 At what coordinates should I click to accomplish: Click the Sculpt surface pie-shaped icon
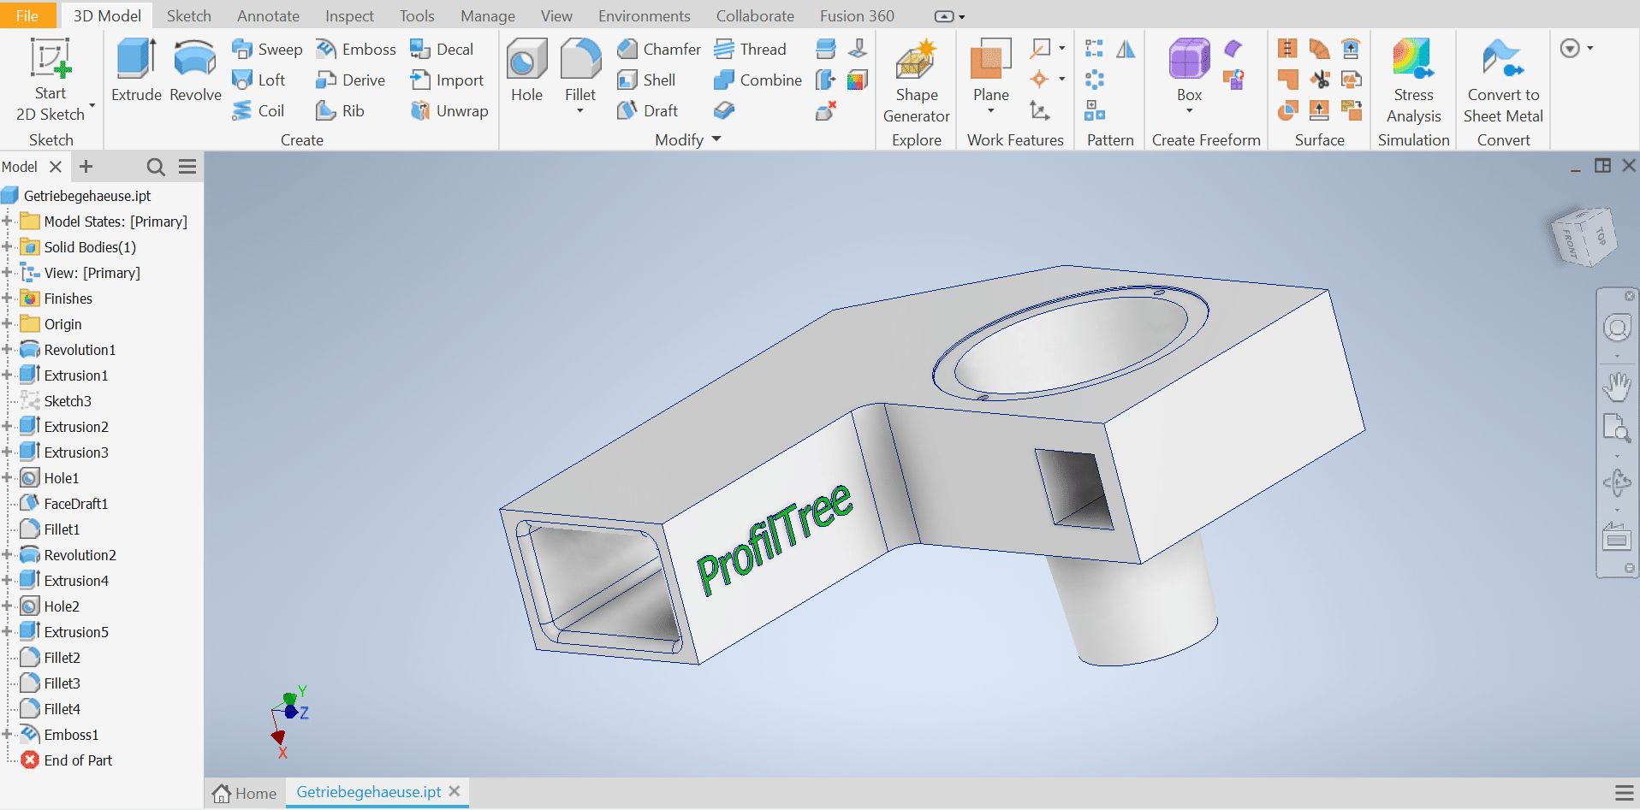coord(1287,111)
